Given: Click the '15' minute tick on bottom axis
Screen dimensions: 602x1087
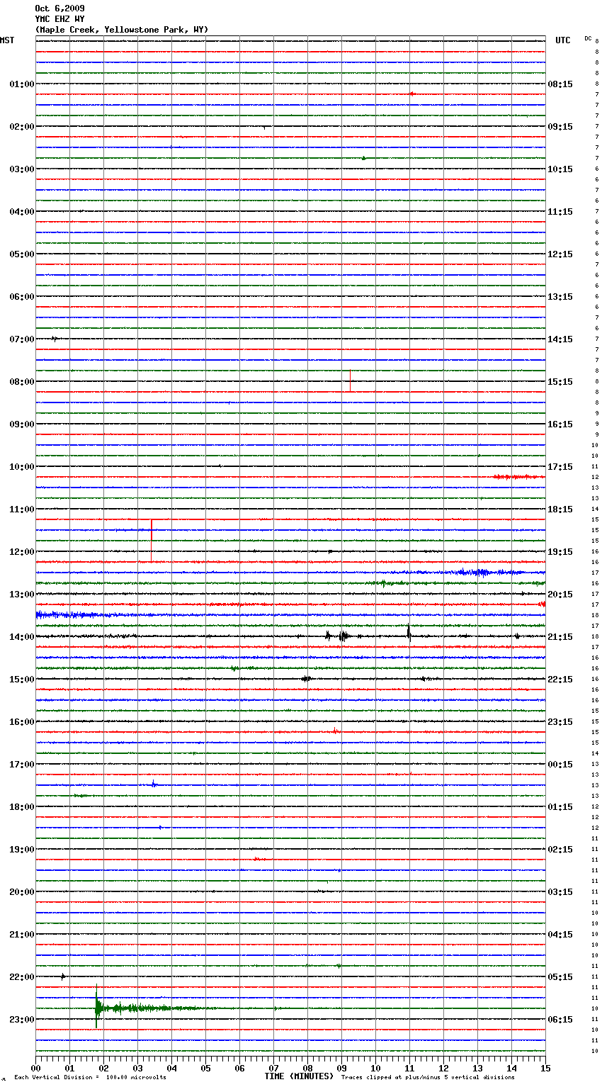Looking at the screenshot, I should coord(545,1068).
